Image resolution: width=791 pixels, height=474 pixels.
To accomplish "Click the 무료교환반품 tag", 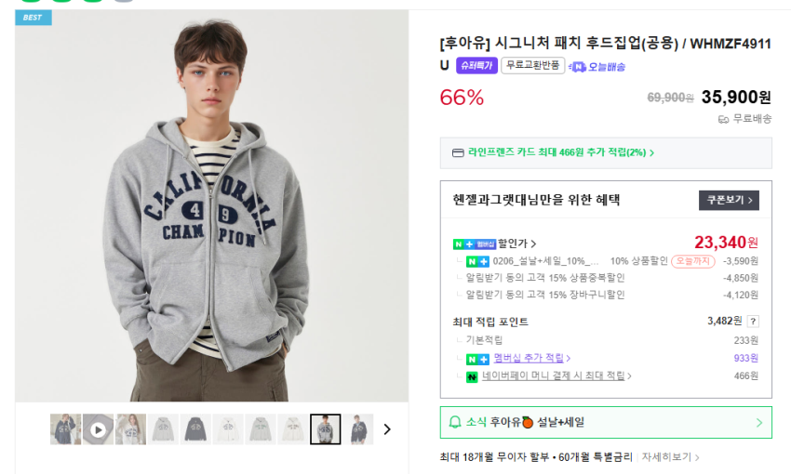I will [x=532, y=66].
